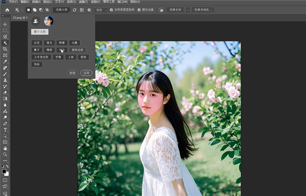Select the Brush tool

5,74
